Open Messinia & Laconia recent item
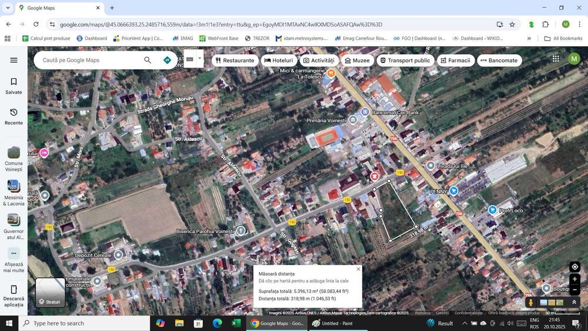 (x=14, y=193)
